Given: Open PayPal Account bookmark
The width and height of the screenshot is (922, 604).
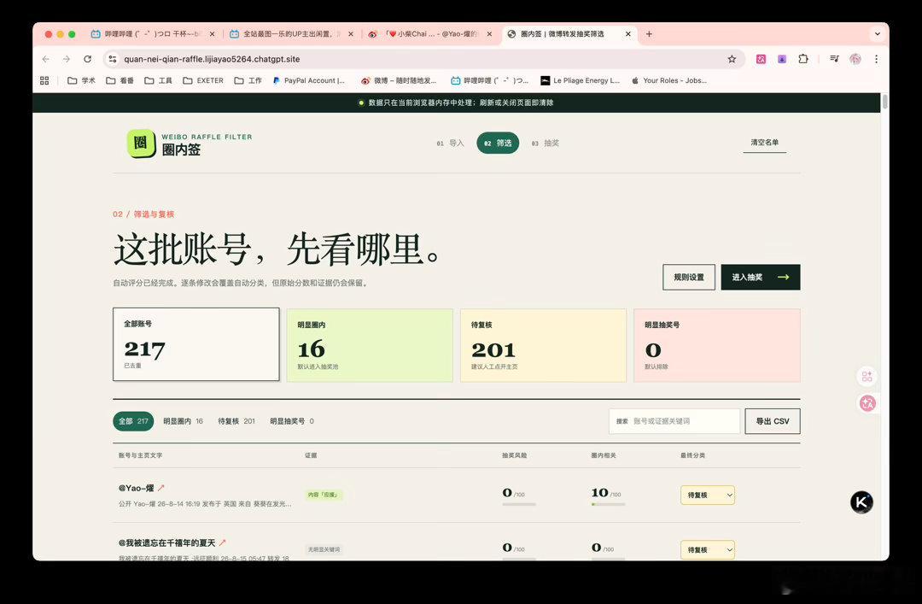Looking at the screenshot, I should tap(309, 80).
